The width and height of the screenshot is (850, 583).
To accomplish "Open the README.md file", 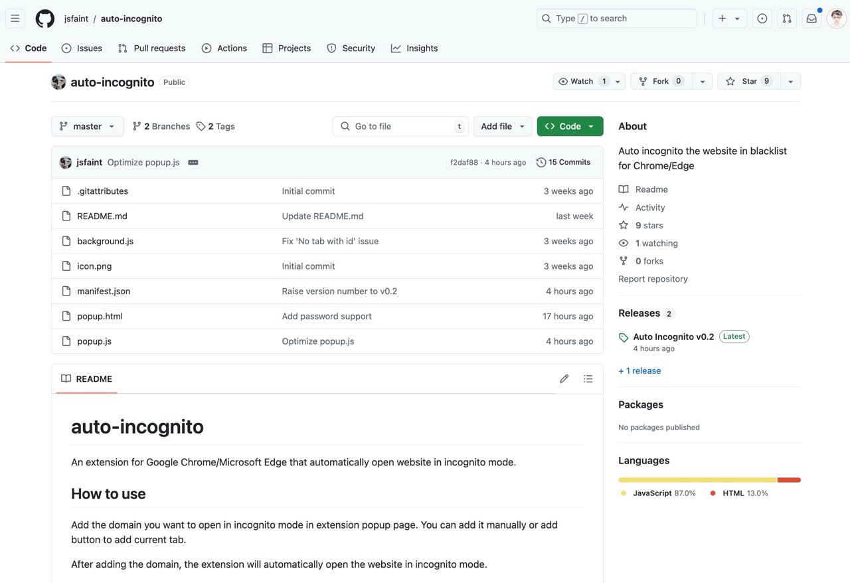I will (x=102, y=216).
